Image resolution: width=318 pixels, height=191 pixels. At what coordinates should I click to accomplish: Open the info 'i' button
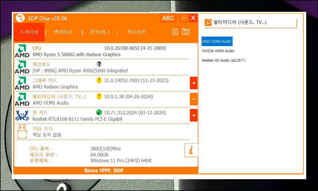click(191, 150)
